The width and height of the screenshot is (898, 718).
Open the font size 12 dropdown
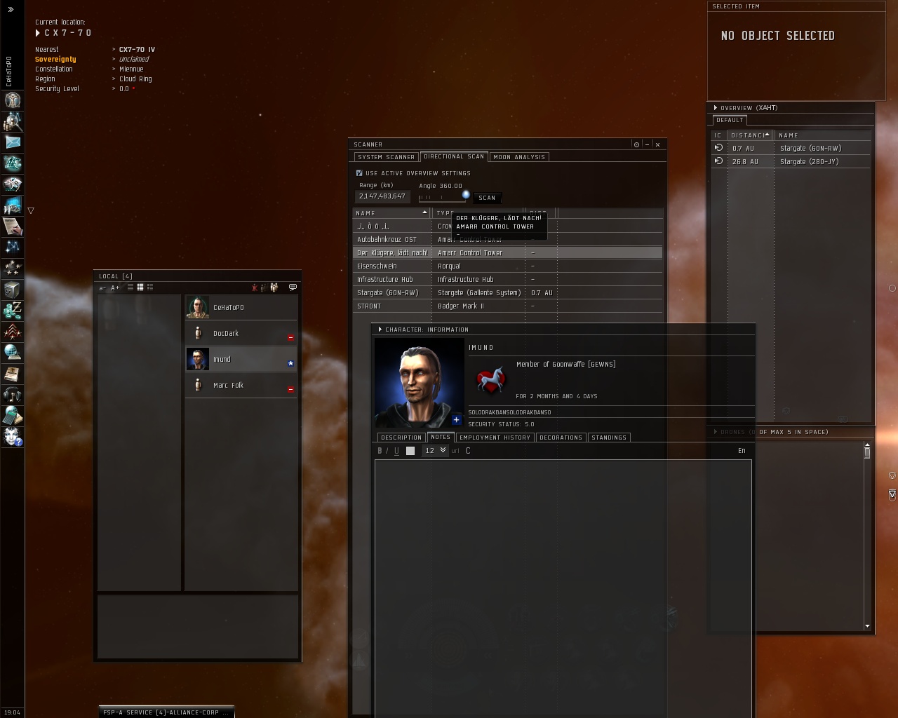(x=435, y=451)
